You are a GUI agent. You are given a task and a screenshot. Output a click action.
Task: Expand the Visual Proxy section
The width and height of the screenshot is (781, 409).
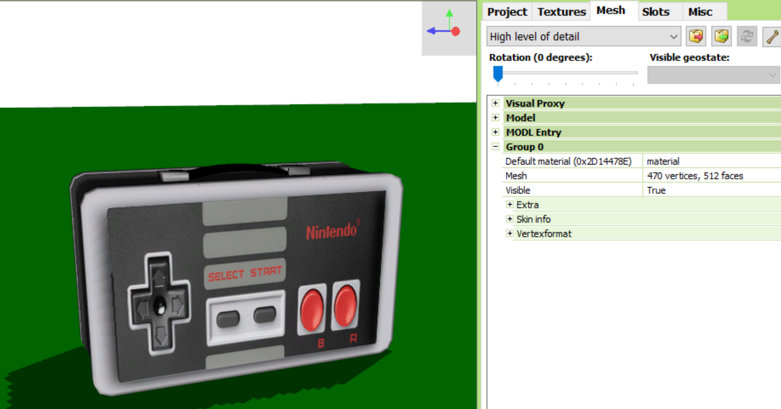point(496,103)
